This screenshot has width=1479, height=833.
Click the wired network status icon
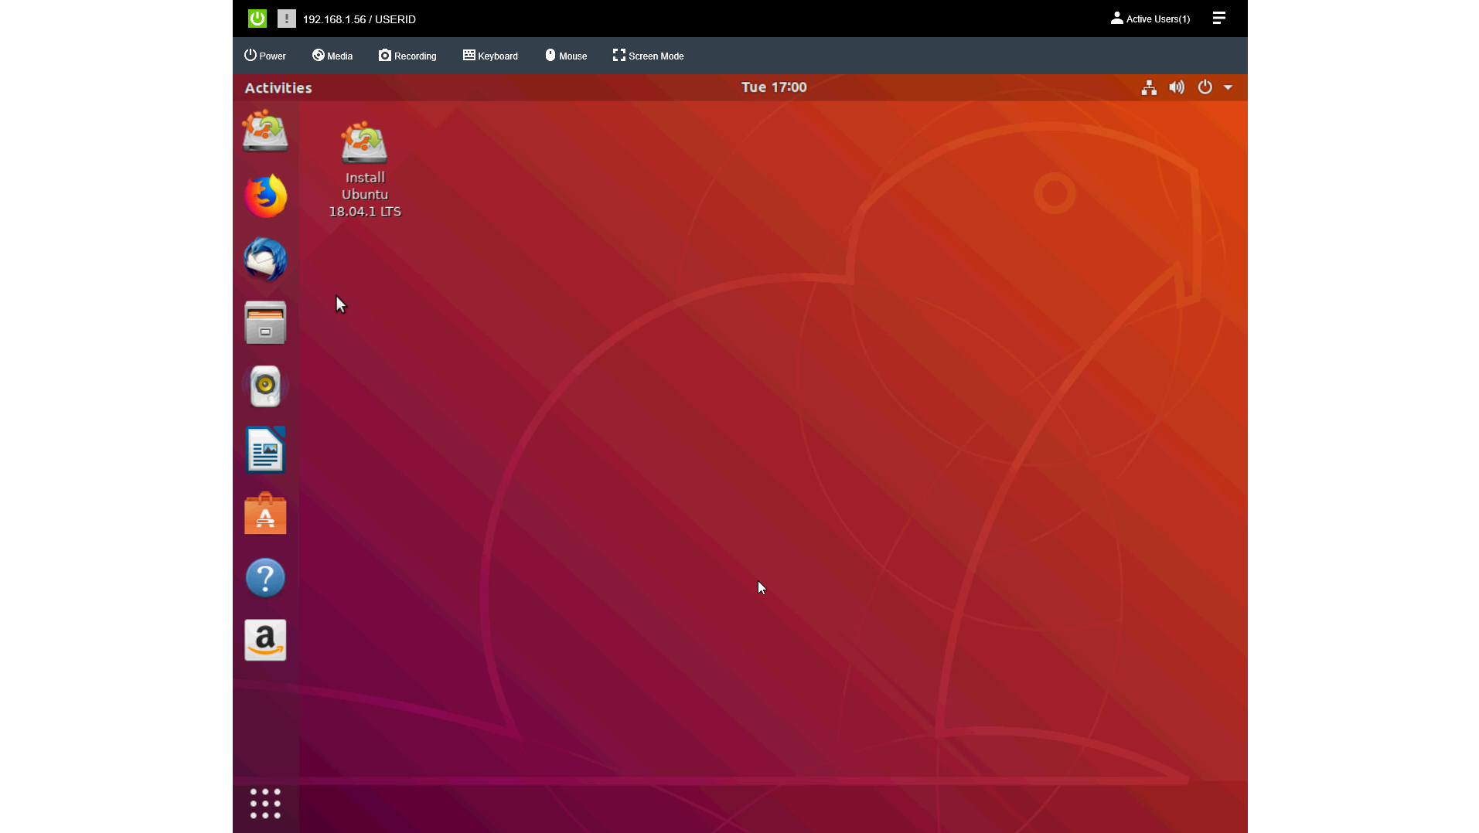[1149, 87]
